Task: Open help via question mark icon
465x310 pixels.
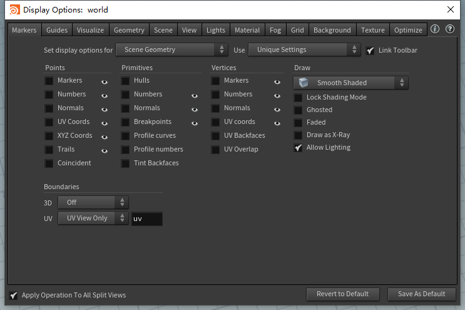Action: click(449, 29)
